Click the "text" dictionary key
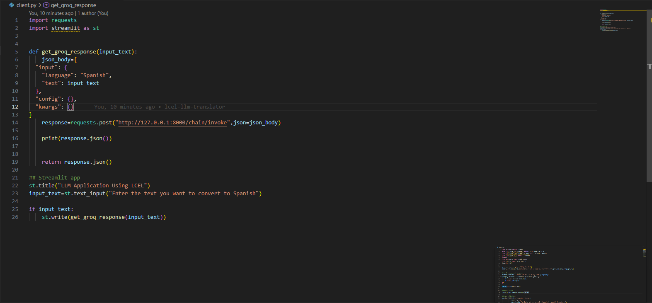 [51, 83]
